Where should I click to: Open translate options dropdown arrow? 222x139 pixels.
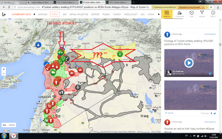pyautogui.click(x=203, y=7)
